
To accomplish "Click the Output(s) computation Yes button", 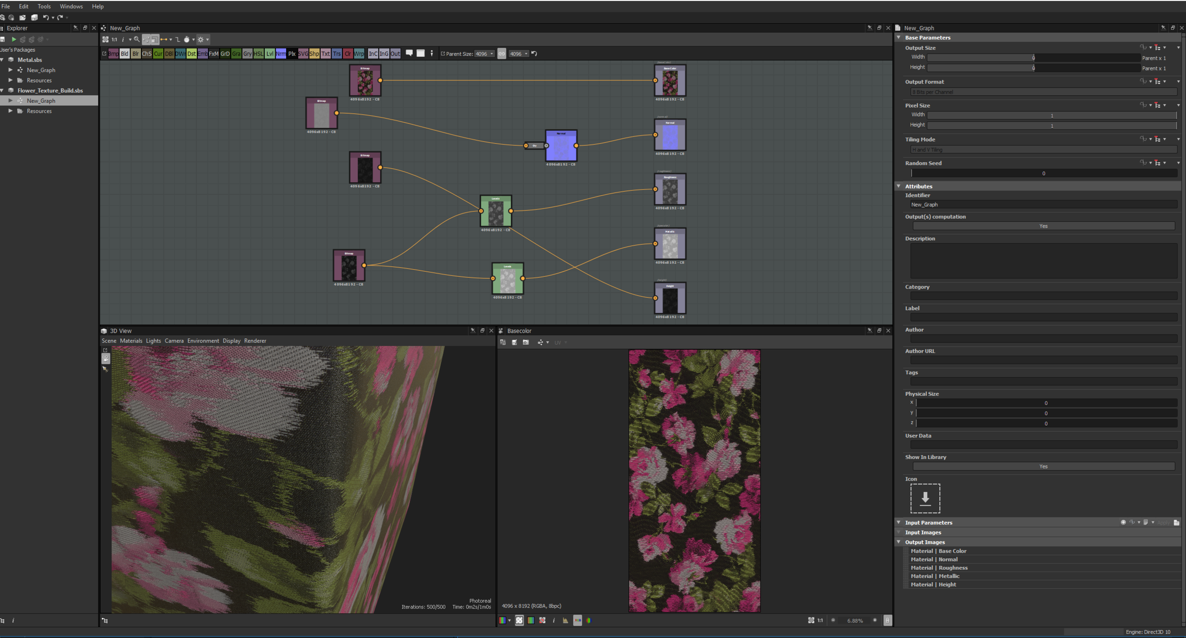I will [1043, 226].
